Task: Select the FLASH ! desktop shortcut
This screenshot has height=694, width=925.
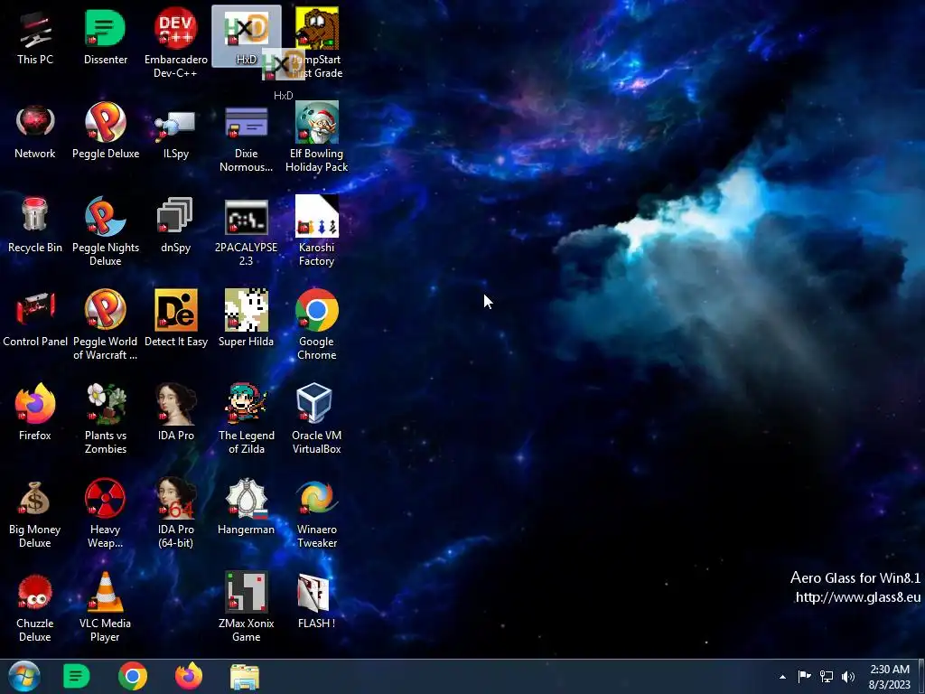Action: coord(317,601)
